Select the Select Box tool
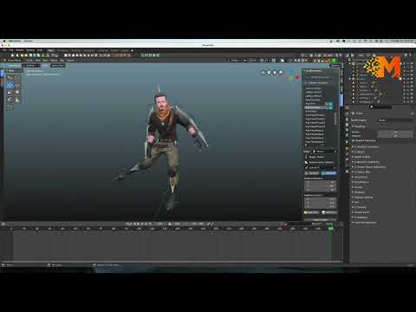 coord(10,78)
